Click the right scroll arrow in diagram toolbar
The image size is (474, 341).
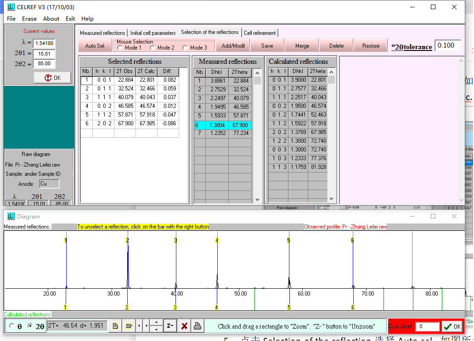[x=147, y=326]
